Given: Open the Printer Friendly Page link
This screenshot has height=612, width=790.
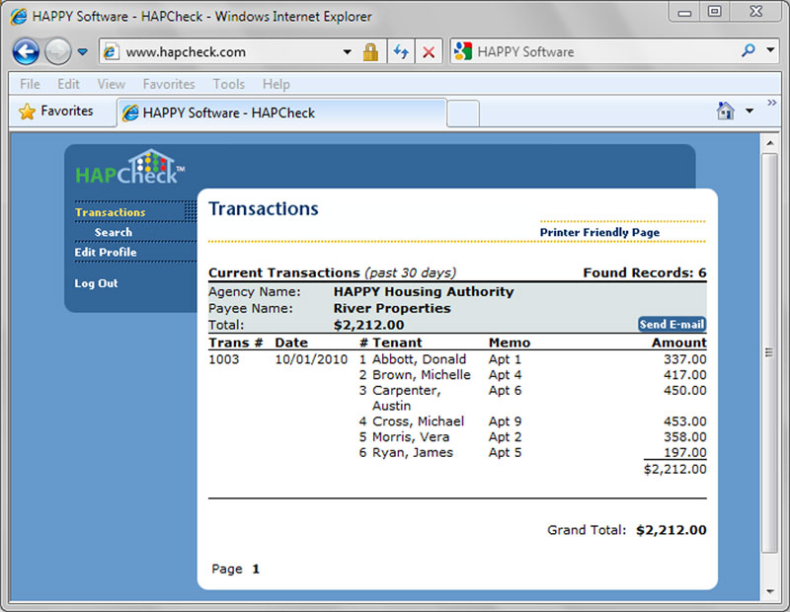Looking at the screenshot, I should (599, 232).
